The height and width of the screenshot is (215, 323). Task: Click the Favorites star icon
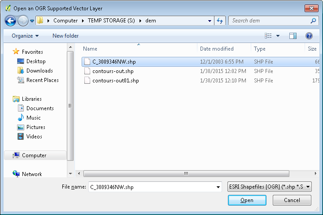(x=16, y=52)
